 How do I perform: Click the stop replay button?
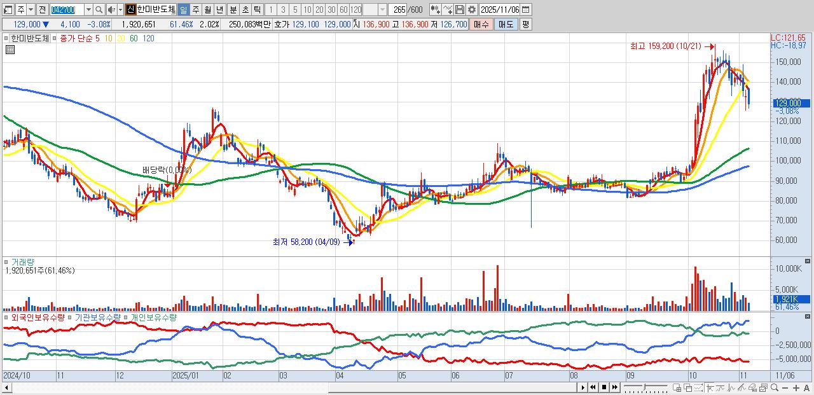(x=604, y=387)
